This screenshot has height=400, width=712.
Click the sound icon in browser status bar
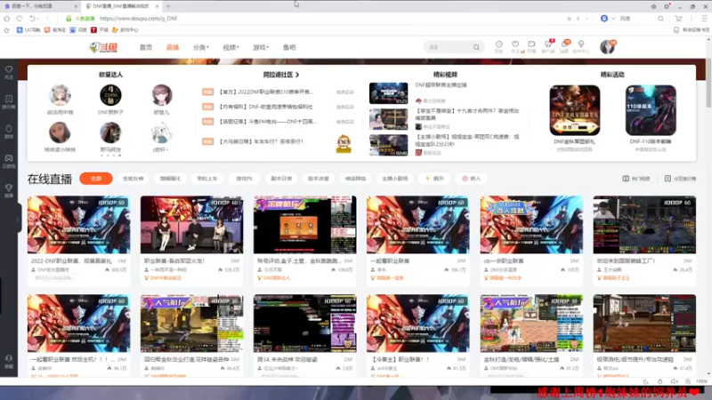pos(675,382)
